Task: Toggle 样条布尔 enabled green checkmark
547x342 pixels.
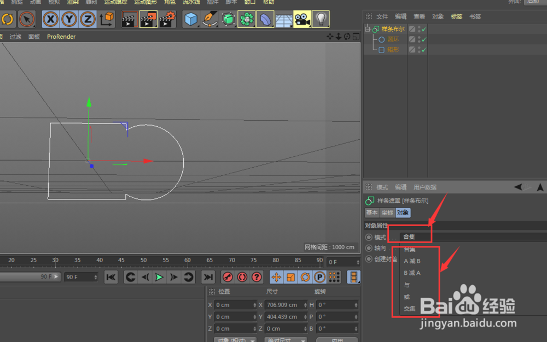Action: tap(424, 30)
